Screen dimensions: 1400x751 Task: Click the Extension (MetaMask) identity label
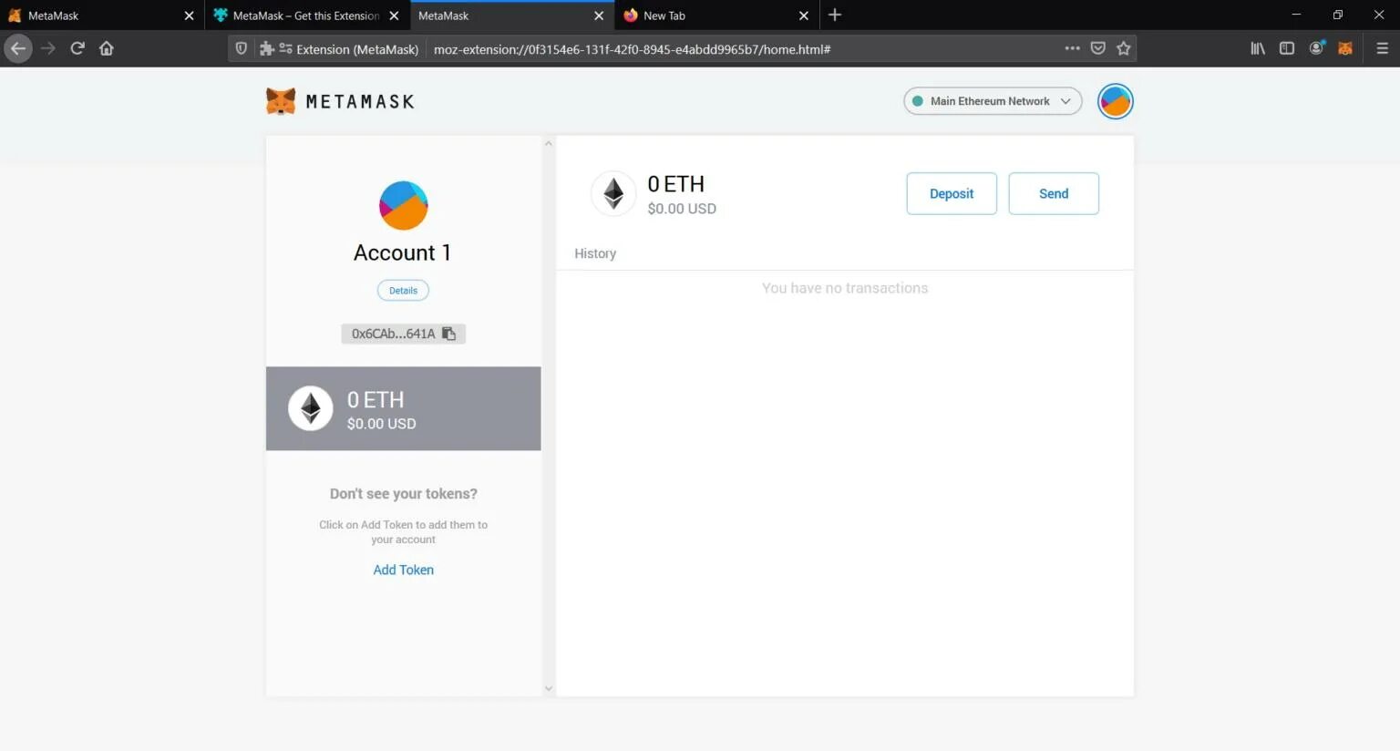357,49
